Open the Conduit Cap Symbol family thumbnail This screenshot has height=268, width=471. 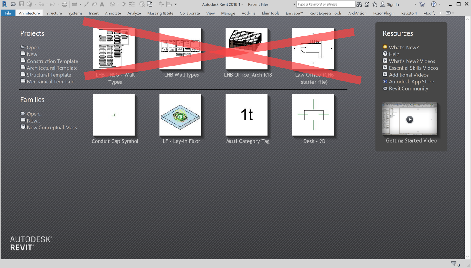pos(114,115)
